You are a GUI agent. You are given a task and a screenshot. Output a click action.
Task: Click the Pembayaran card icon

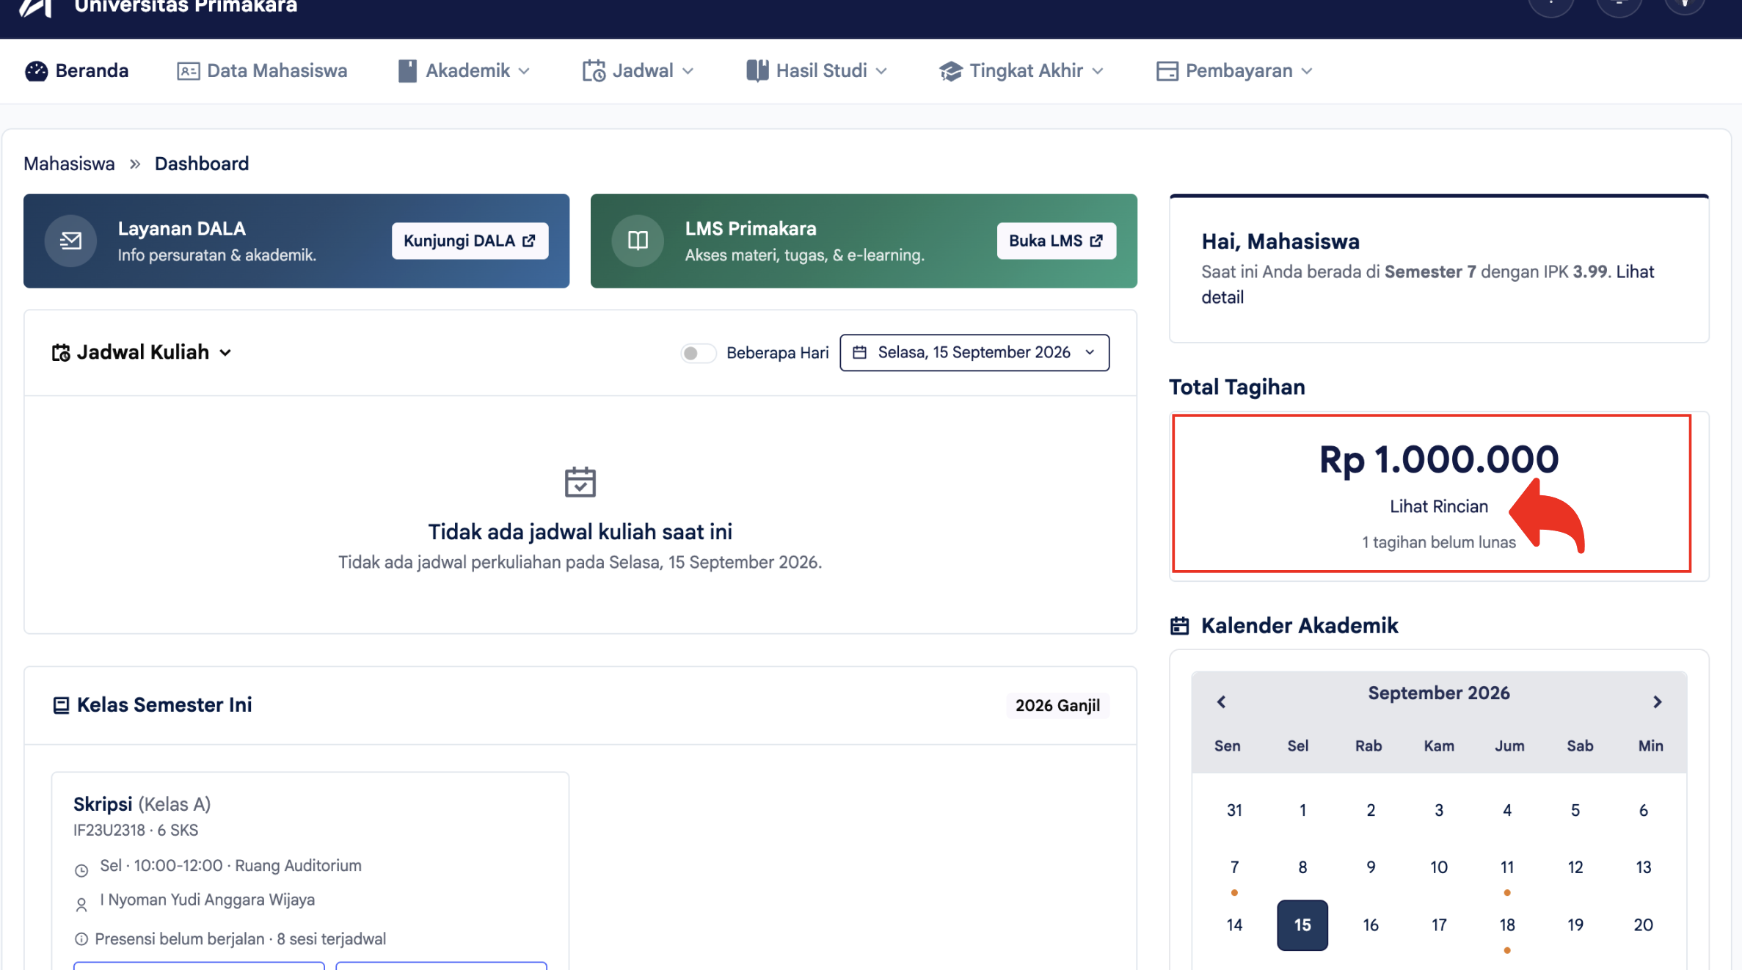(1167, 71)
